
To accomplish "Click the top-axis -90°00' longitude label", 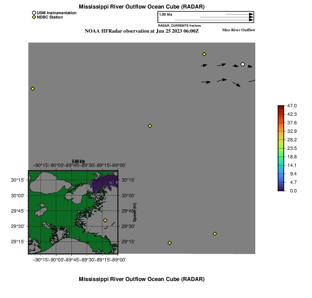I will (56, 165).
